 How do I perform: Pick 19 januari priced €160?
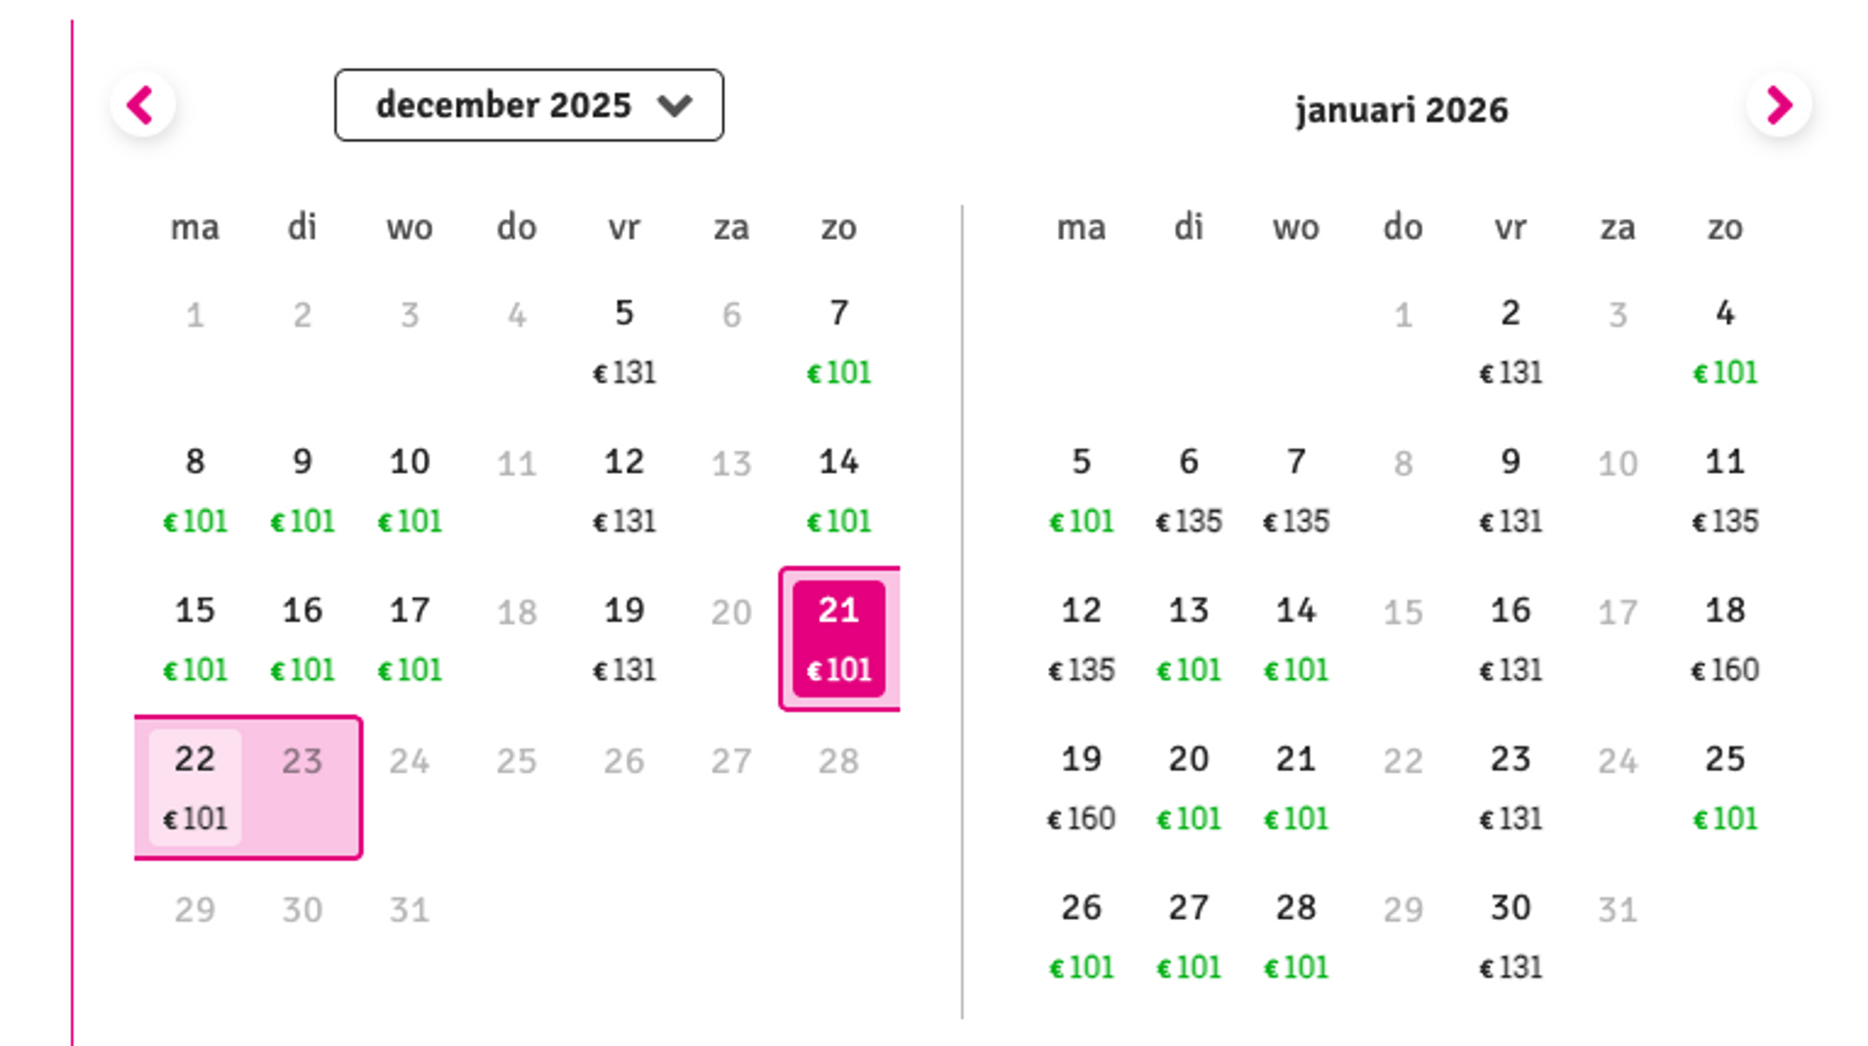click(1080, 787)
